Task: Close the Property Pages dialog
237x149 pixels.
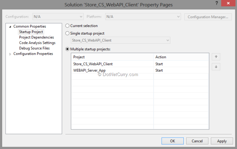Action: coord(228,3)
